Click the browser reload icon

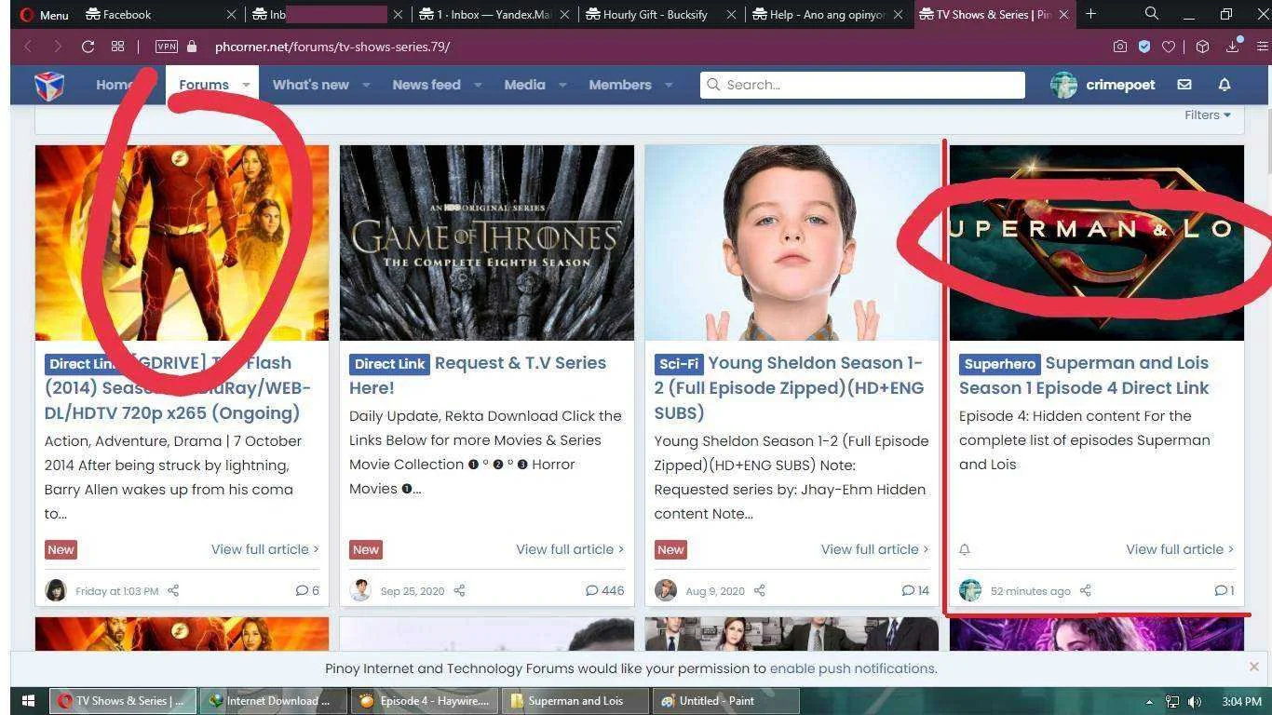point(88,47)
